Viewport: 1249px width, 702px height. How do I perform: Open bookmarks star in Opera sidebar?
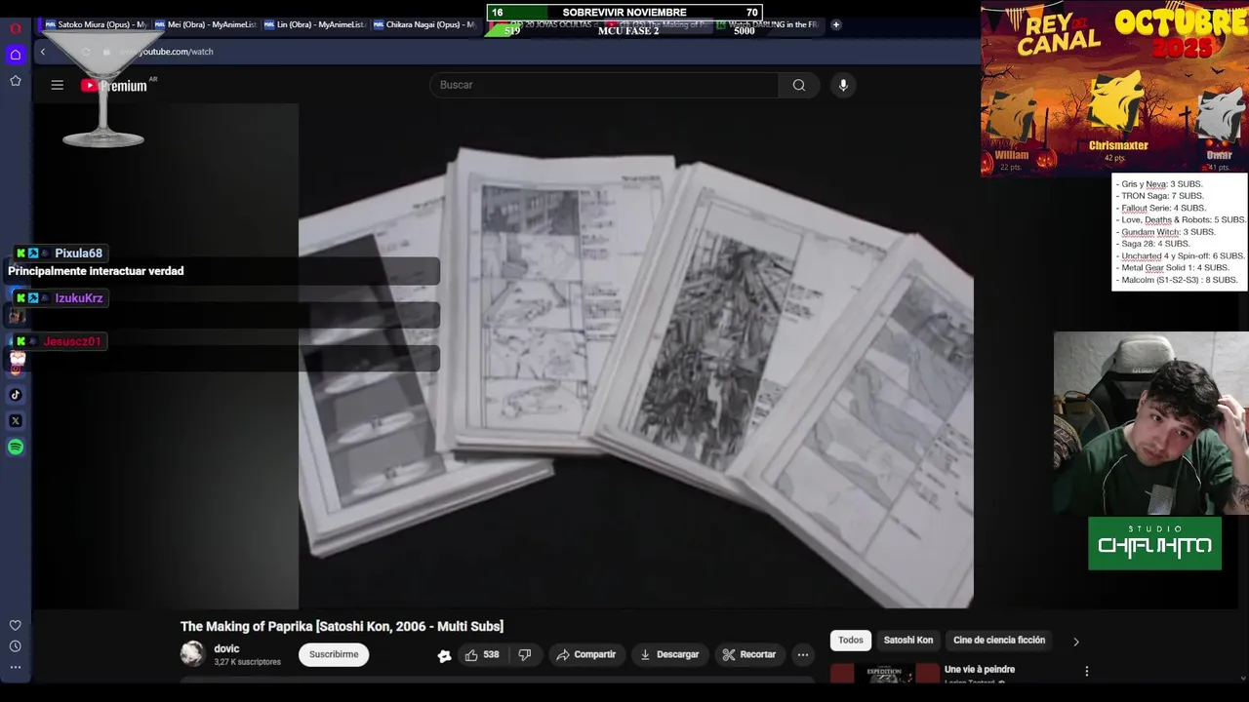tap(16, 81)
